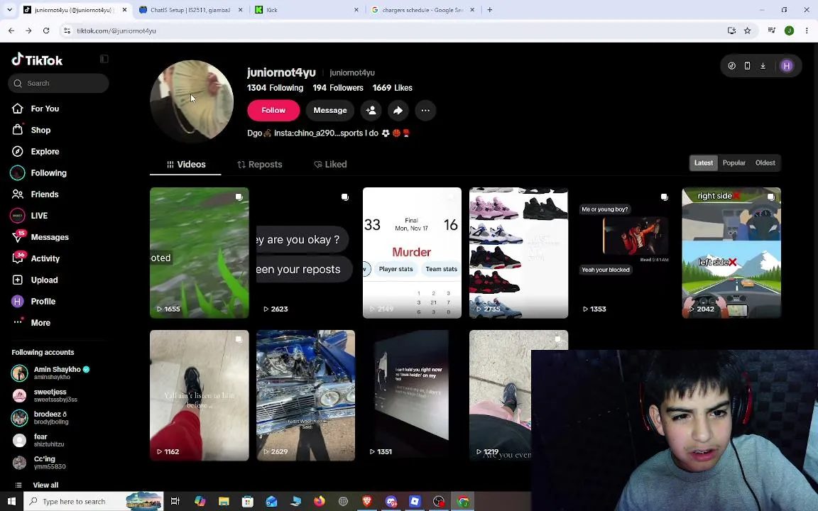Sort videos by Oldest
This screenshot has width=818, height=511.
(765, 163)
